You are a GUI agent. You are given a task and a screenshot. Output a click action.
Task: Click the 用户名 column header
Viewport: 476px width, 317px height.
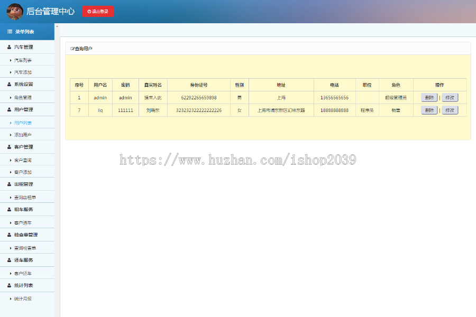click(x=100, y=85)
